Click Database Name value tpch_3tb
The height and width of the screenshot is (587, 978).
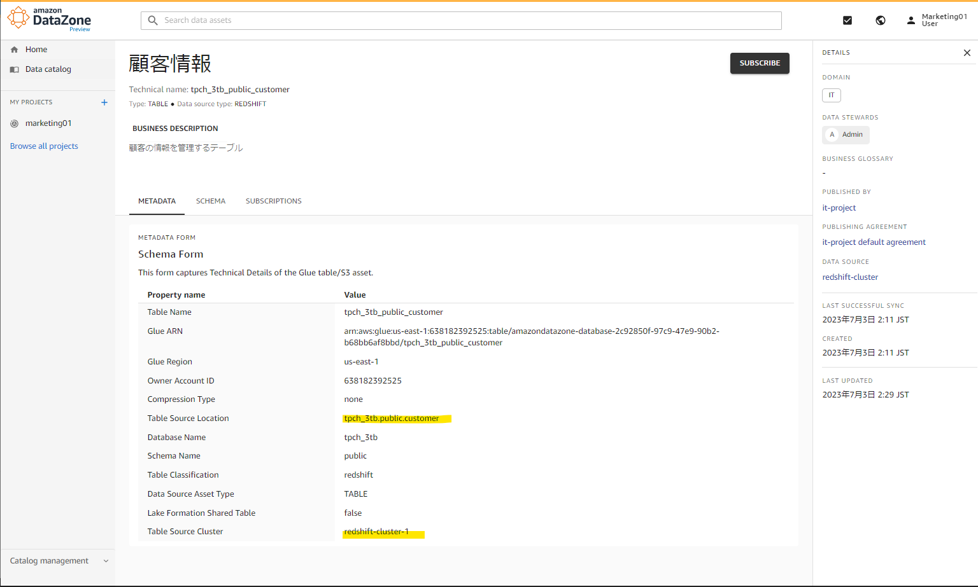361,438
